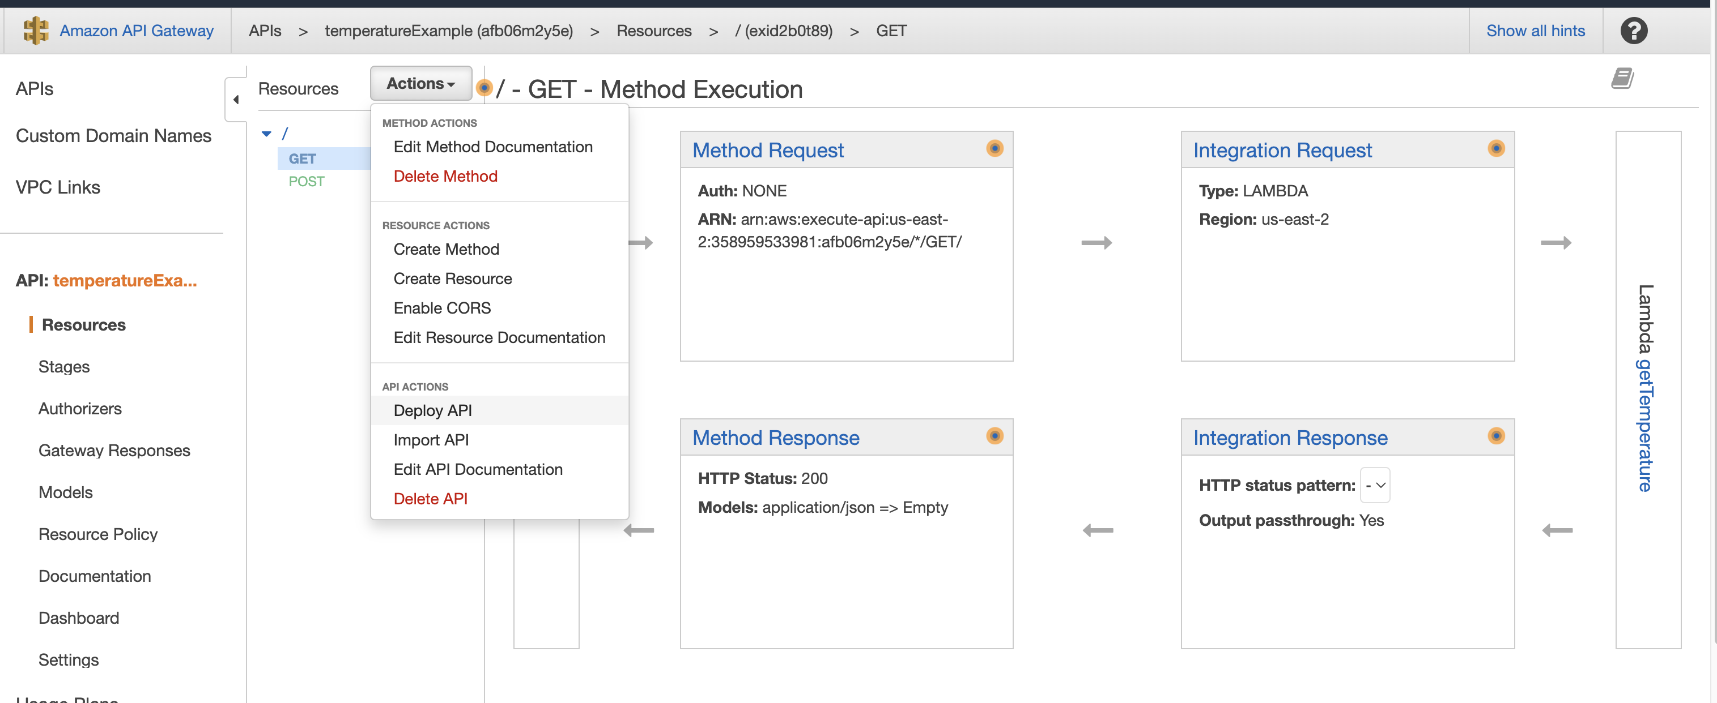This screenshot has width=1717, height=703.
Task: Open the HTTP status pattern dropdown
Action: coord(1375,485)
